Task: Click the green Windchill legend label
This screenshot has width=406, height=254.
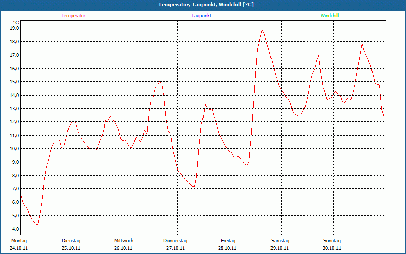Action: pos(329,16)
